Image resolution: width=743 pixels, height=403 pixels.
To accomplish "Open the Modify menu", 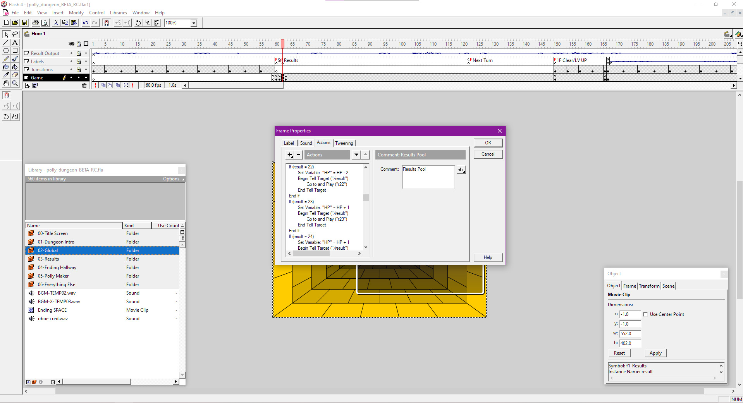I will [x=76, y=13].
